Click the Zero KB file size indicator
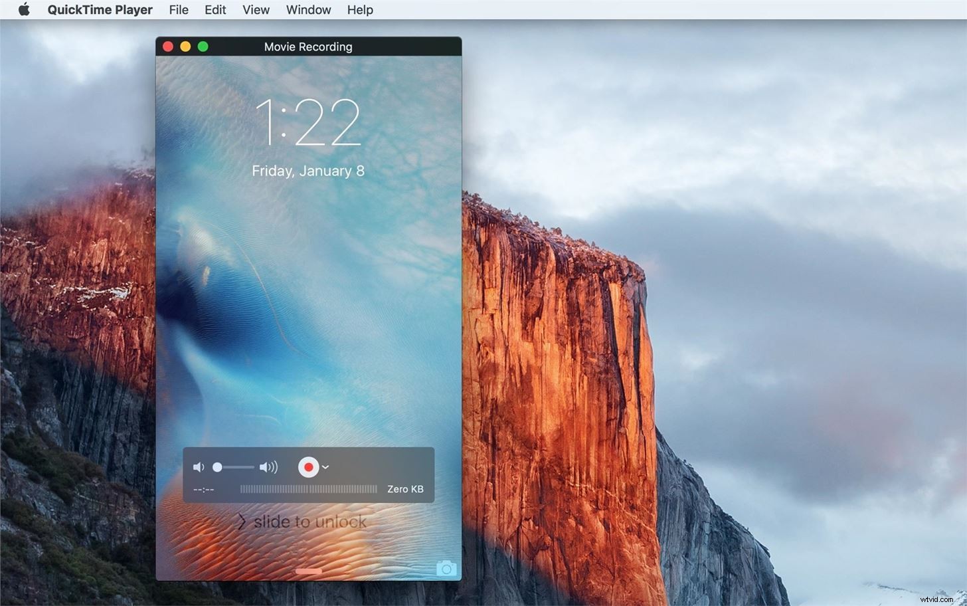The height and width of the screenshot is (606, 967). (x=404, y=488)
